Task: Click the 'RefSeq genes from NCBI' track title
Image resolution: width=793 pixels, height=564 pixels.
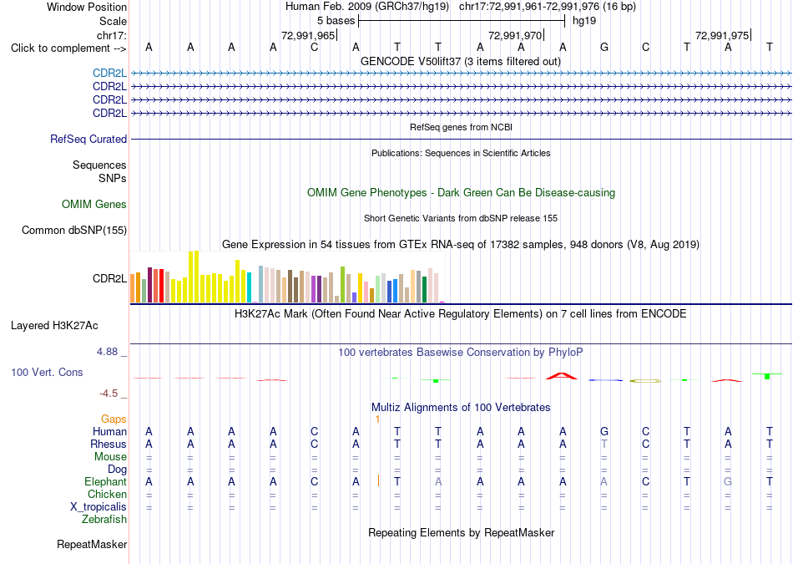Action: [x=461, y=127]
